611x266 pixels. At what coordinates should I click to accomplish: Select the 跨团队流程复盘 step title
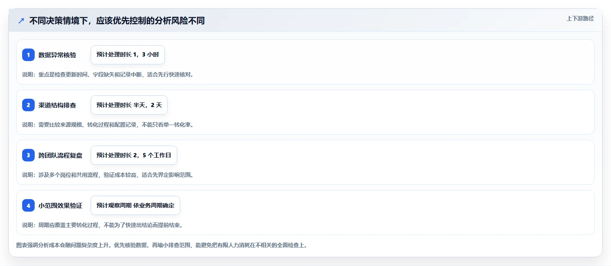click(61, 155)
